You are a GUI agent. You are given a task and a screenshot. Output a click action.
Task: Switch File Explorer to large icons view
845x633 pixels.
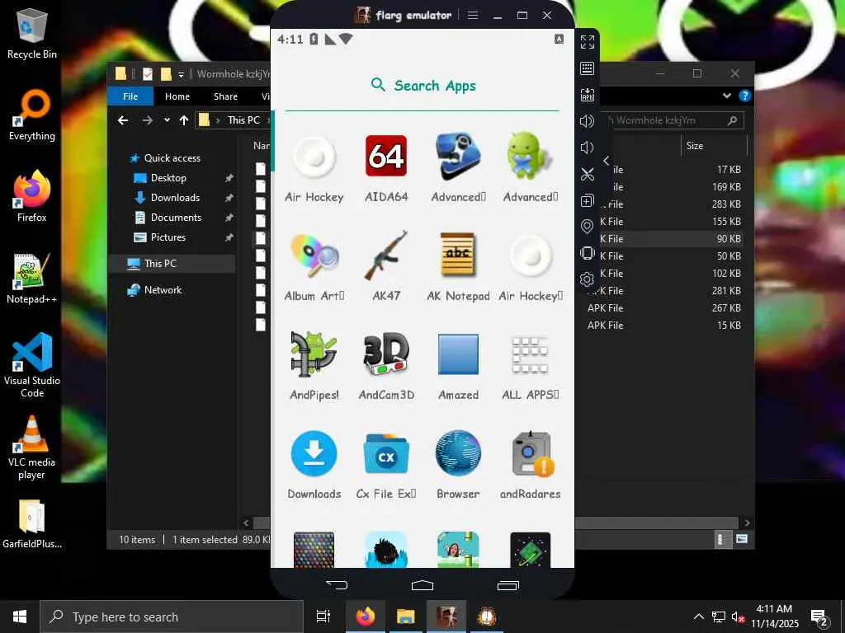tap(742, 539)
